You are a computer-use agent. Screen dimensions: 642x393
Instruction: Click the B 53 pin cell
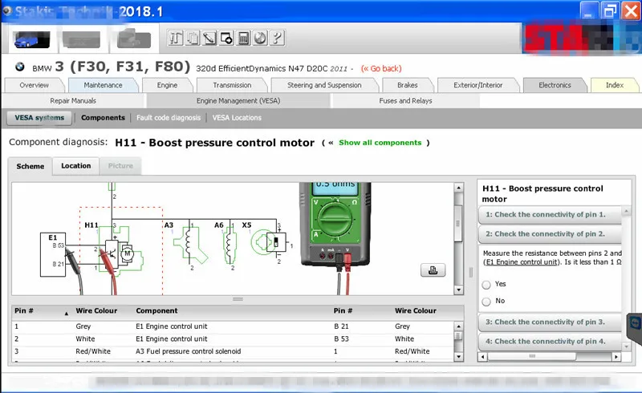pos(342,339)
